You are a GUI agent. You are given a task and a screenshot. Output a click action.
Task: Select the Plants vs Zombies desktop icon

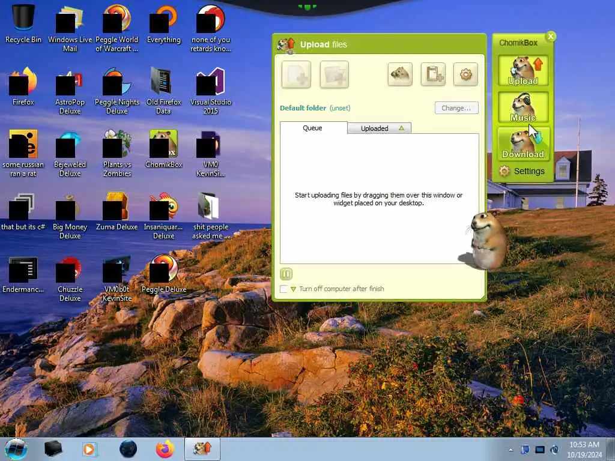[117, 154]
